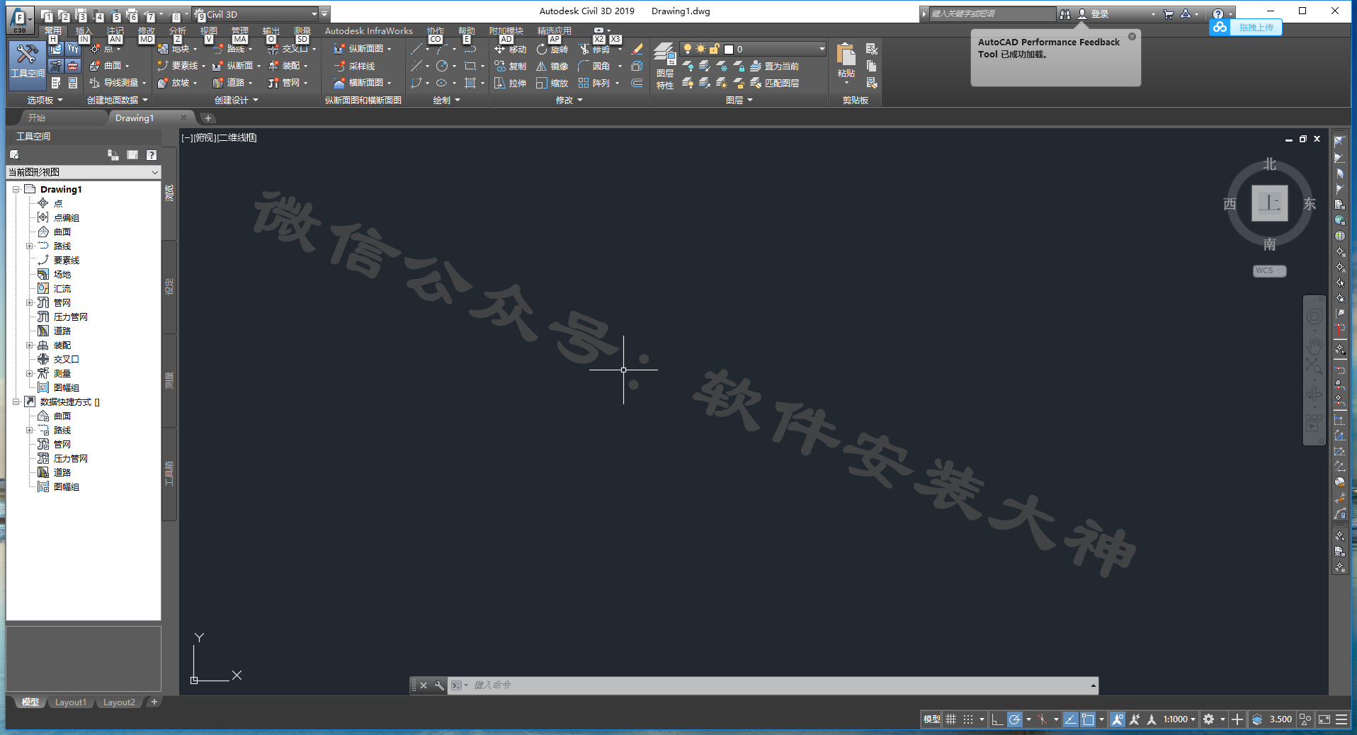The image size is (1357, 735).
Task: Click 东 on the ViewCube compass
Action: point(1309,204)
